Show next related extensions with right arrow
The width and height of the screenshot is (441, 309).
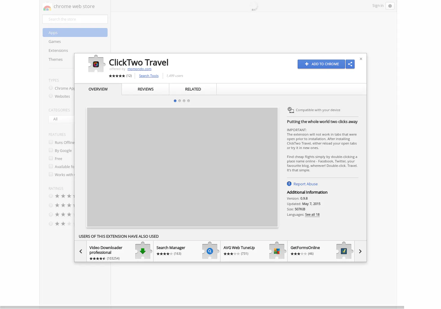[x=360, y=251]
